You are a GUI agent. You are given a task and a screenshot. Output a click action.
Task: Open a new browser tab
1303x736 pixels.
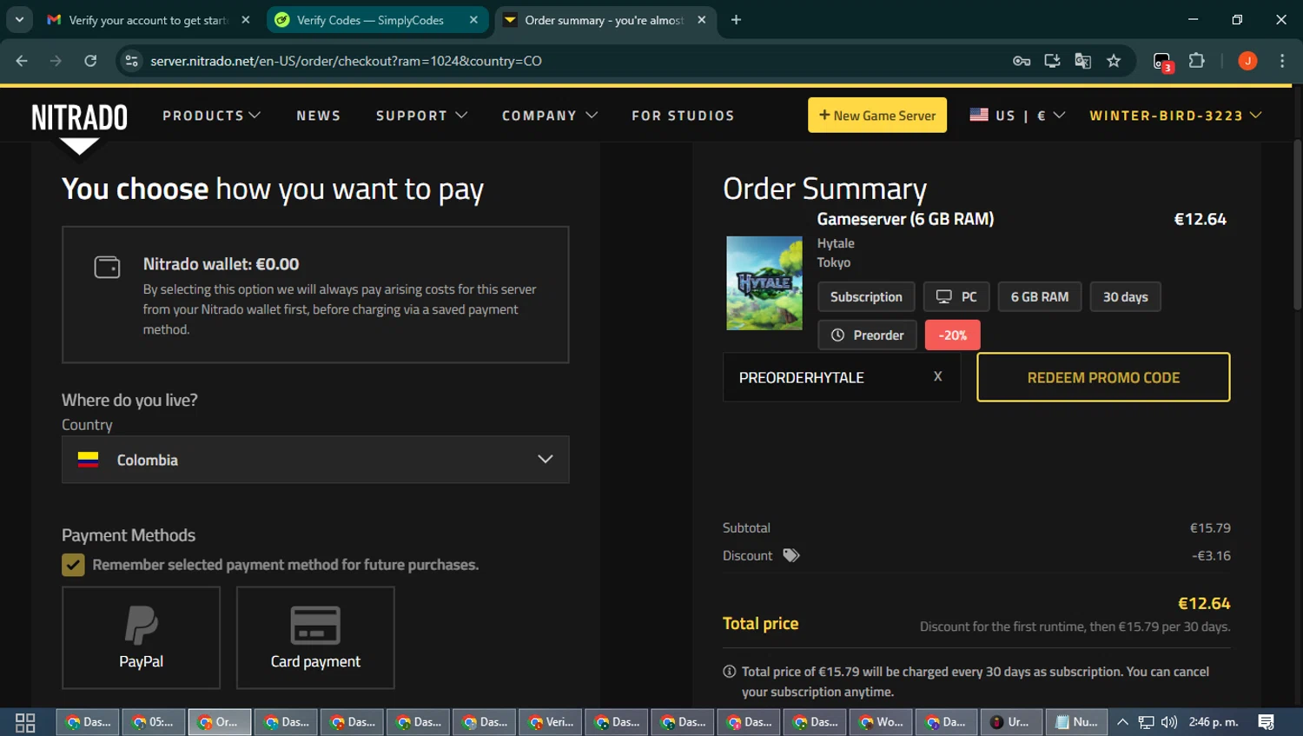pyautogui.click(x=736, y=20)
